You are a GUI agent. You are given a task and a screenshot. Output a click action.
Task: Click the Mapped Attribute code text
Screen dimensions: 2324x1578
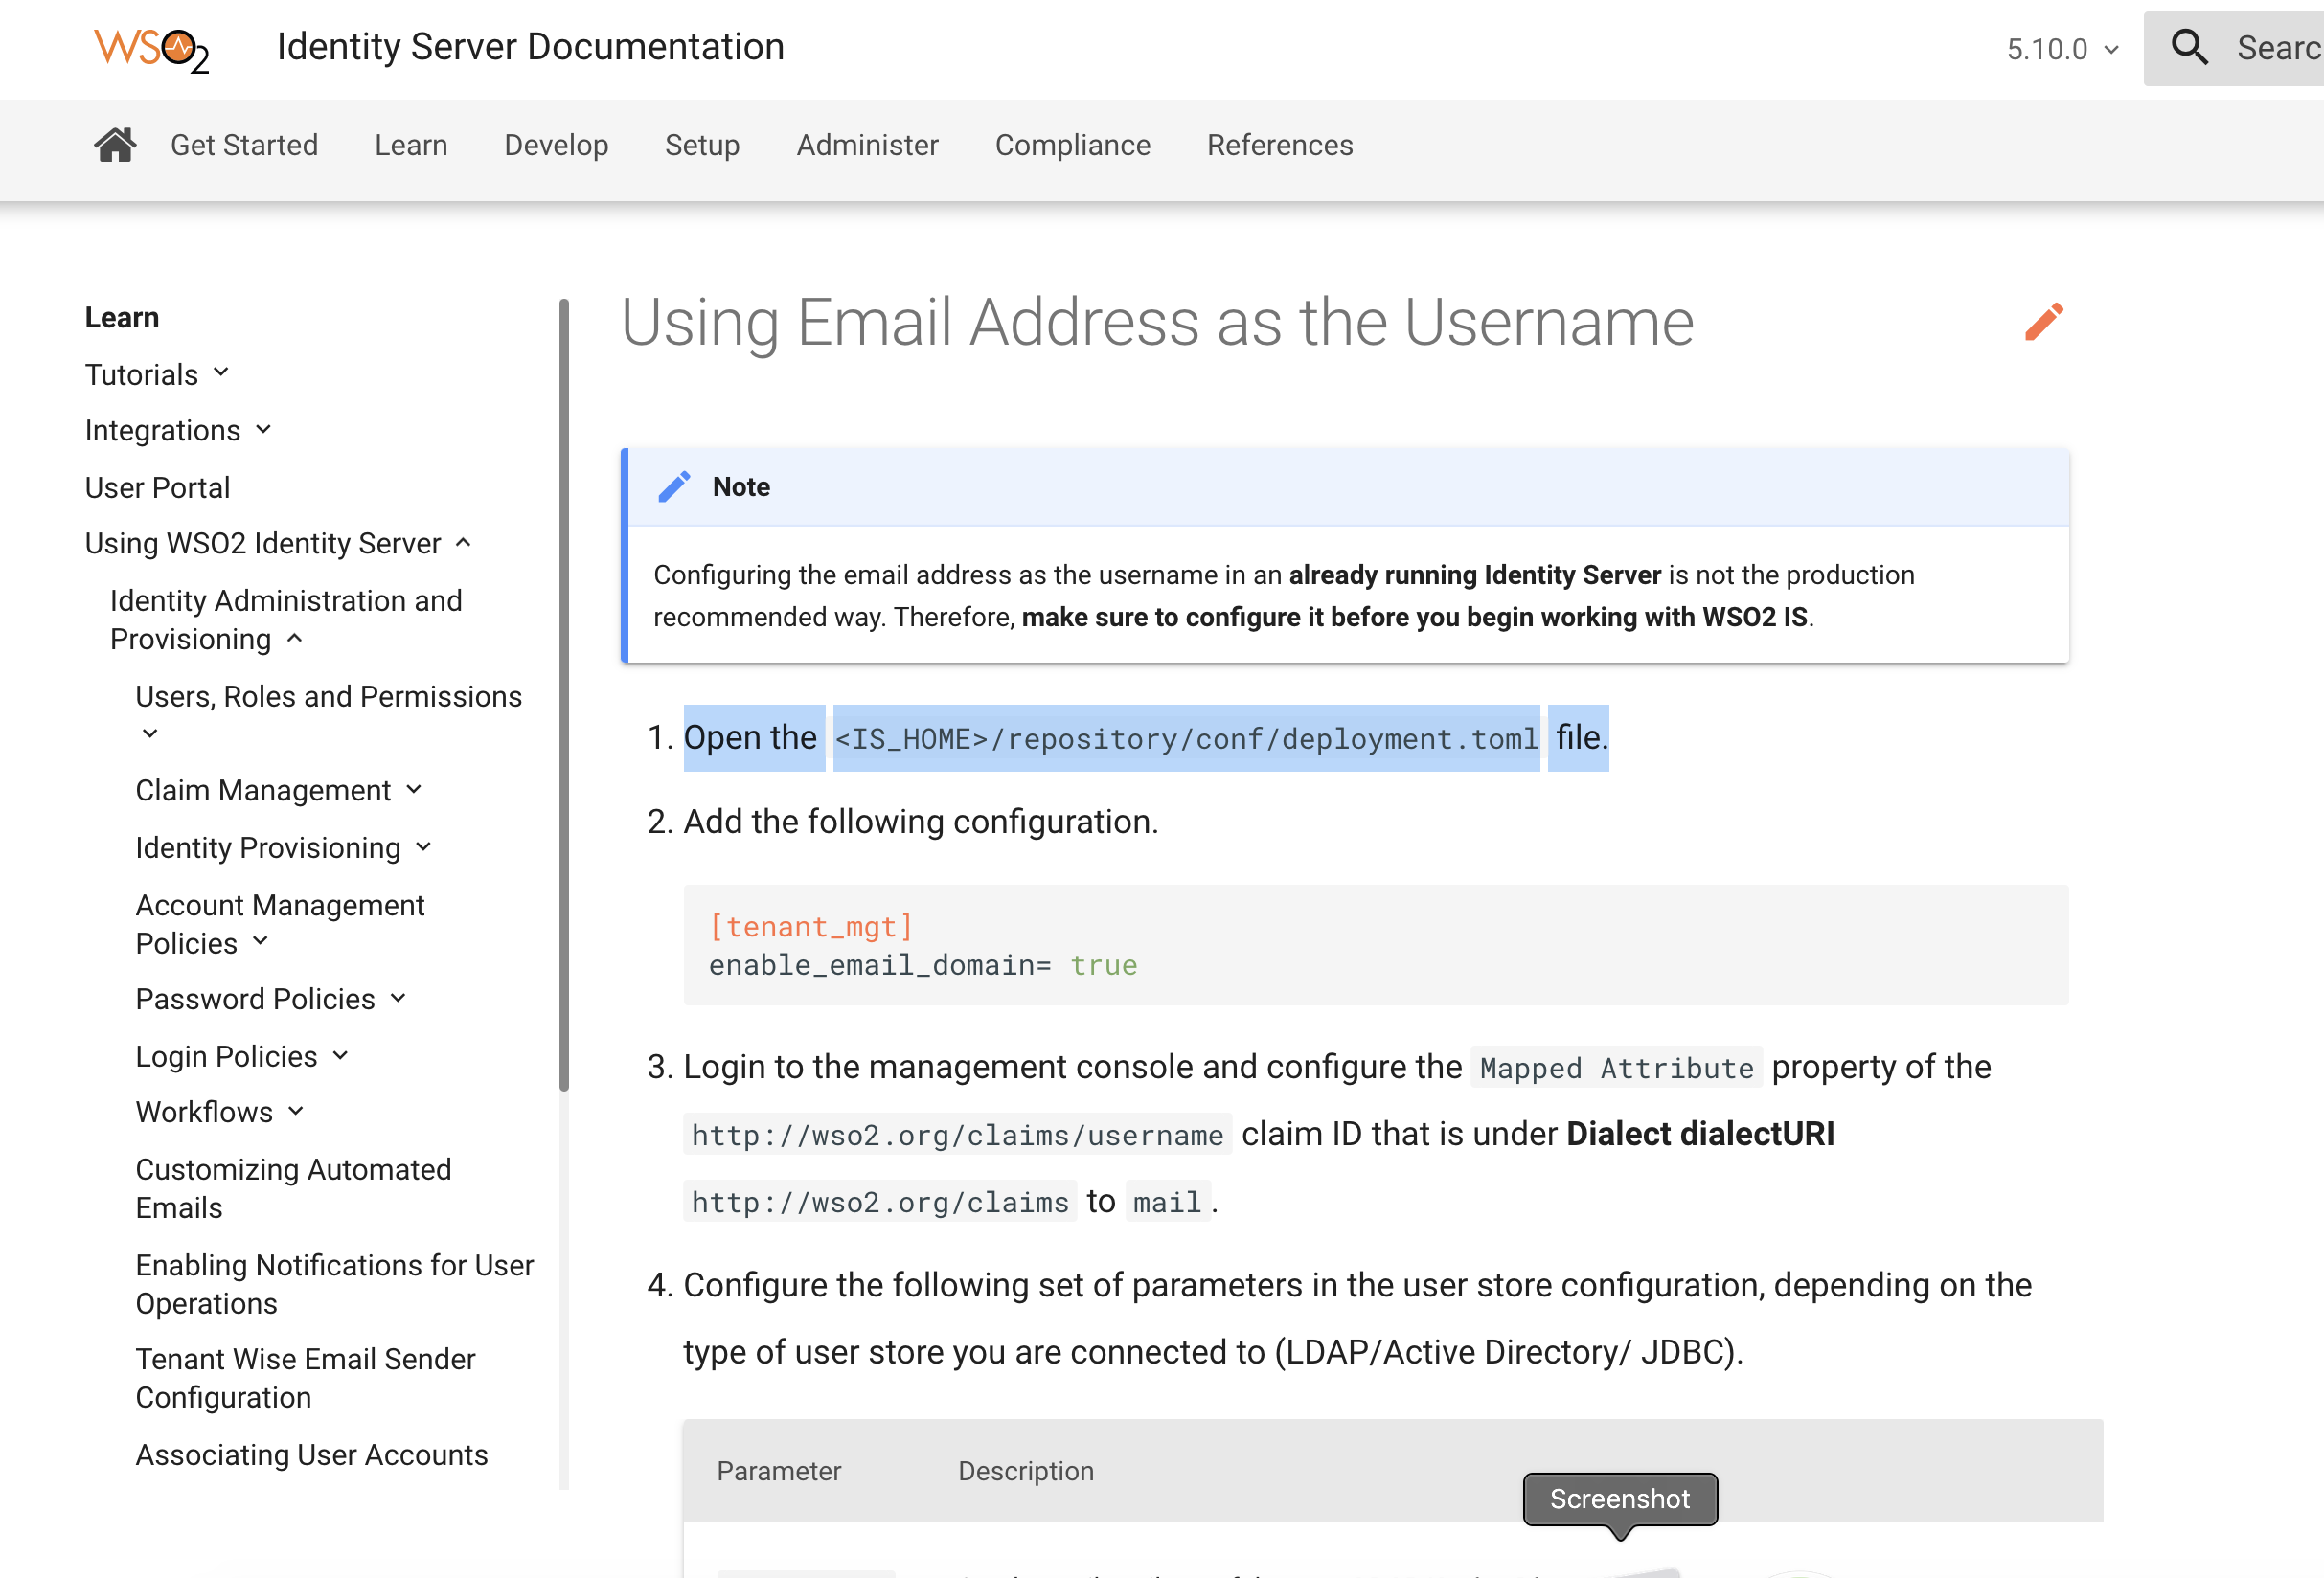[x=1616, y=1068]
